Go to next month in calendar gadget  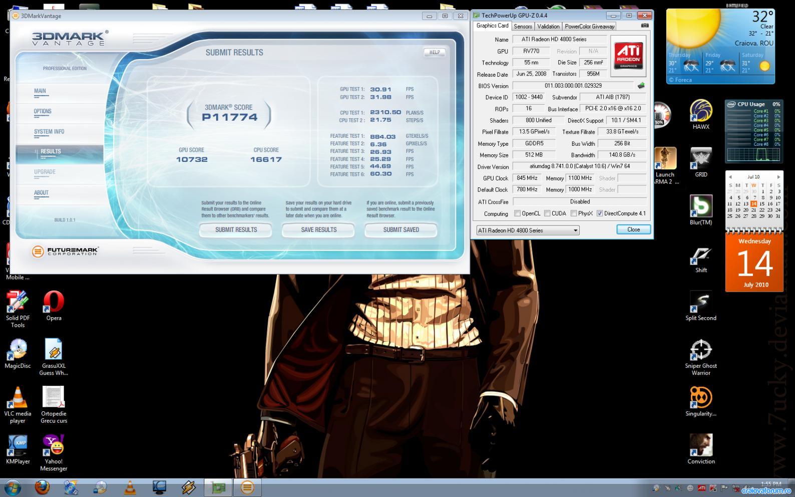(778, 177)
